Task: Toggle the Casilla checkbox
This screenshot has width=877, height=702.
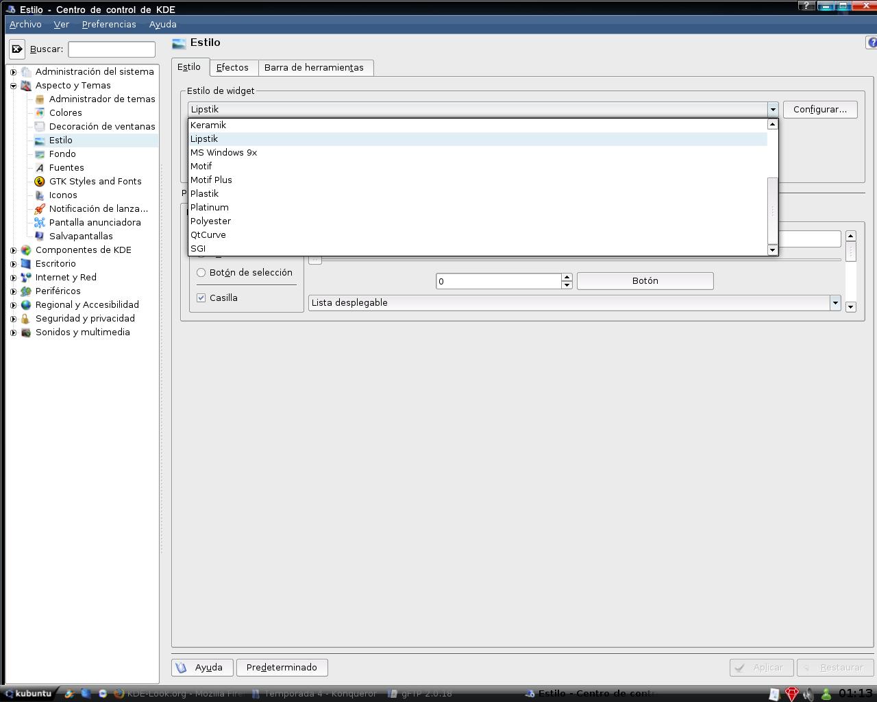Action: (201, 298)
